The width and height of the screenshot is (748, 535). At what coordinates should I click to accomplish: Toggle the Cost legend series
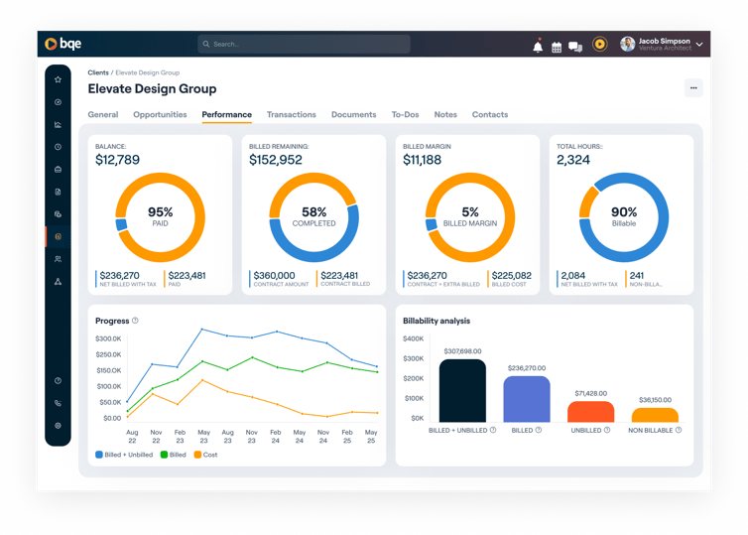205,455
